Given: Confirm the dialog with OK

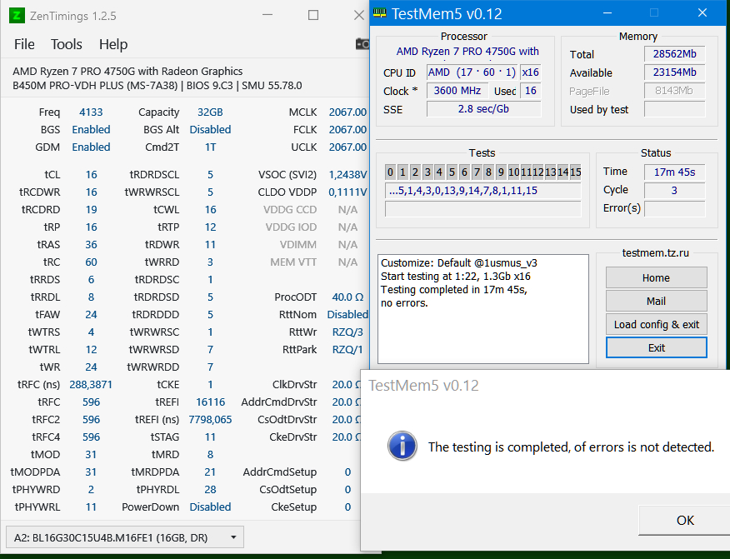Looking at the screenshot, I should pyautogui.click(x=685, y=521).
